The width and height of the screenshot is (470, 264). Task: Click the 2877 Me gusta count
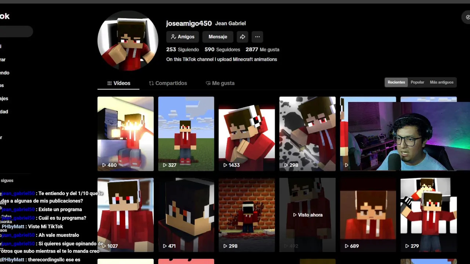pyautogui.click(x=263, y=49)
